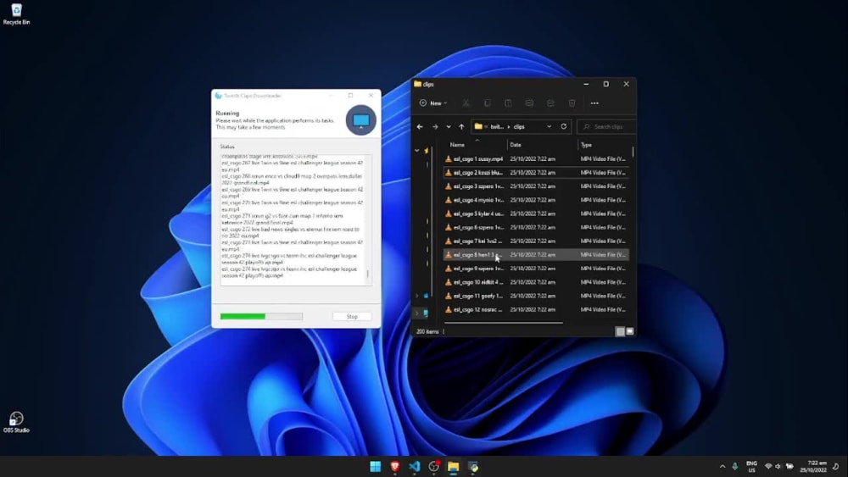The image size is (848, 477).
Task: Click the Paste icon in Explorer toolbar
Action: [x=508, y=103]
